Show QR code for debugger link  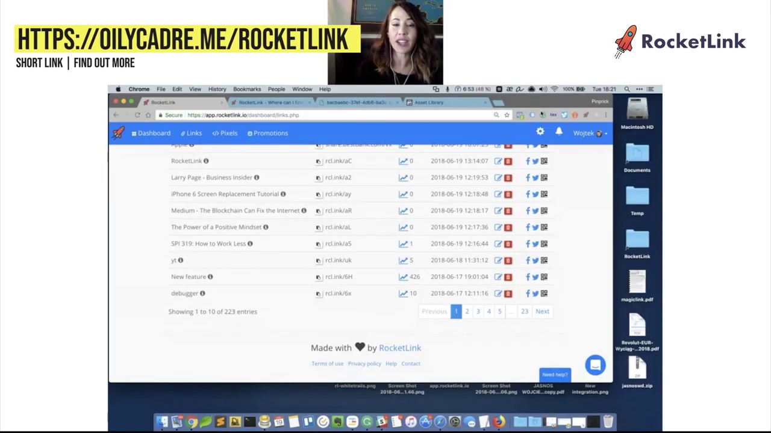[544, 293]
